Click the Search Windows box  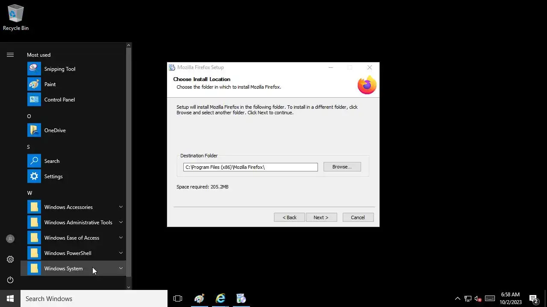(94, 298)
